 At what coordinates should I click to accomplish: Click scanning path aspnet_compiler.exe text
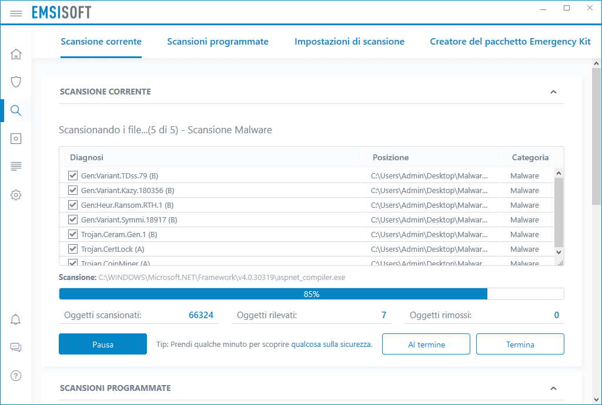222,278
